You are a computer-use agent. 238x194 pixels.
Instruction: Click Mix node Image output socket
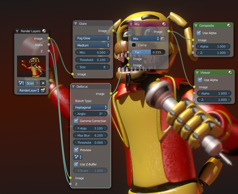click(x=169, y=31)
